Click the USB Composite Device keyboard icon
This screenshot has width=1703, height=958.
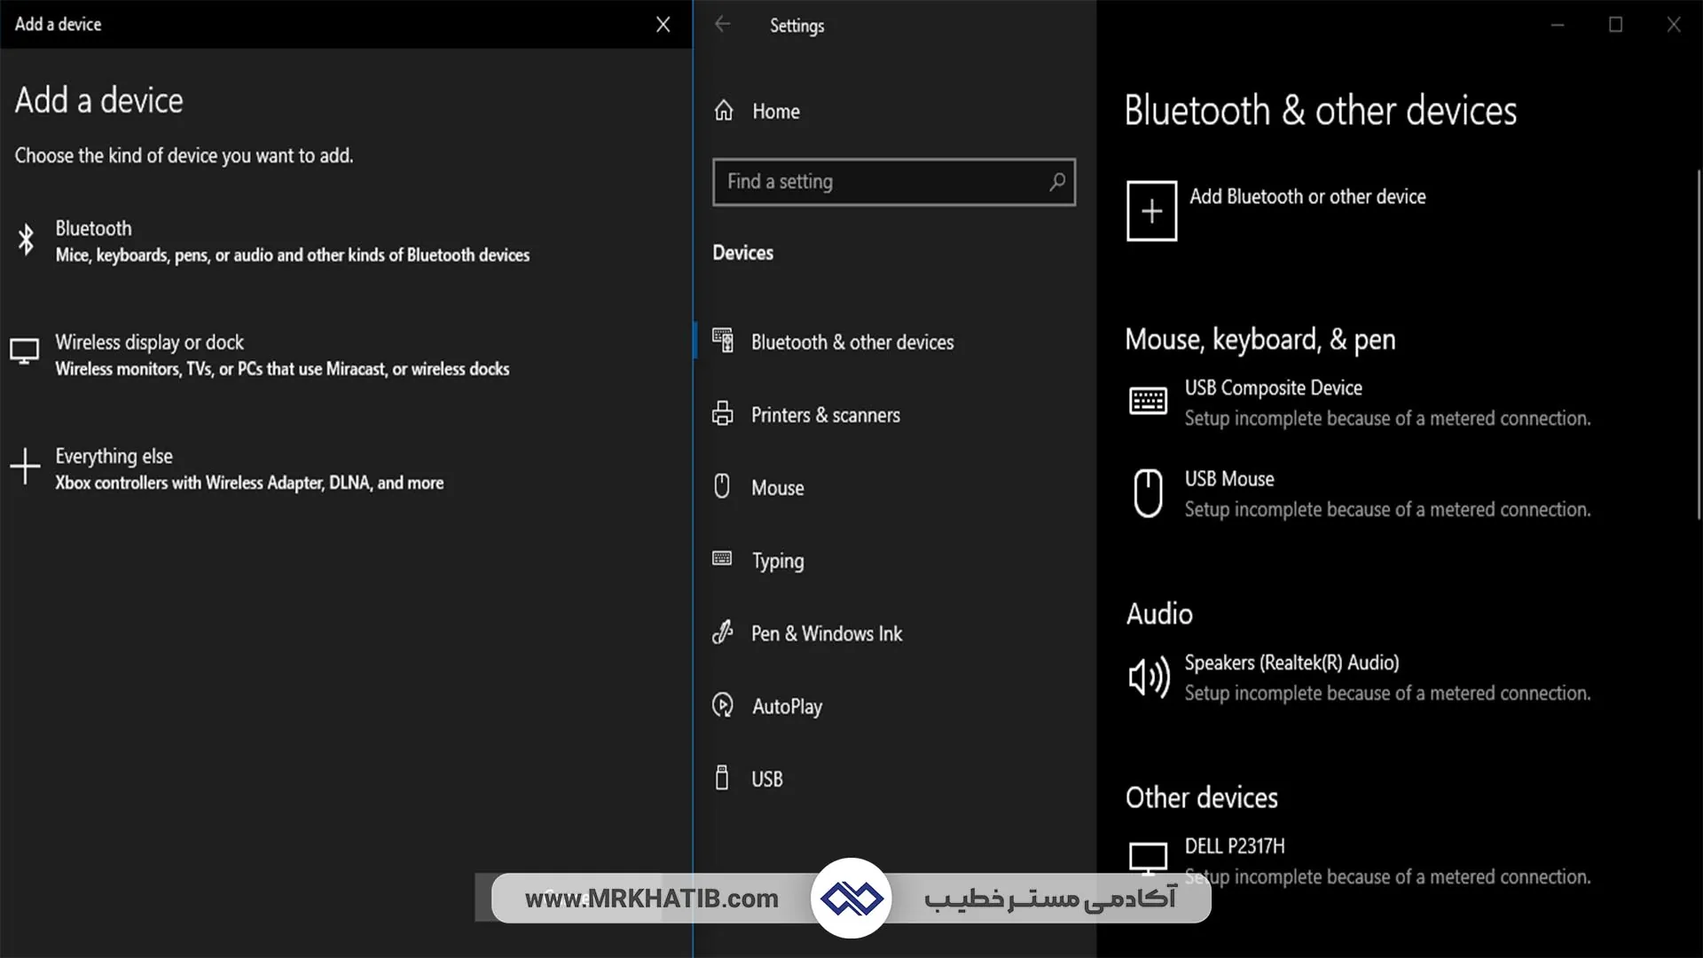click(x=1148, y=401)
